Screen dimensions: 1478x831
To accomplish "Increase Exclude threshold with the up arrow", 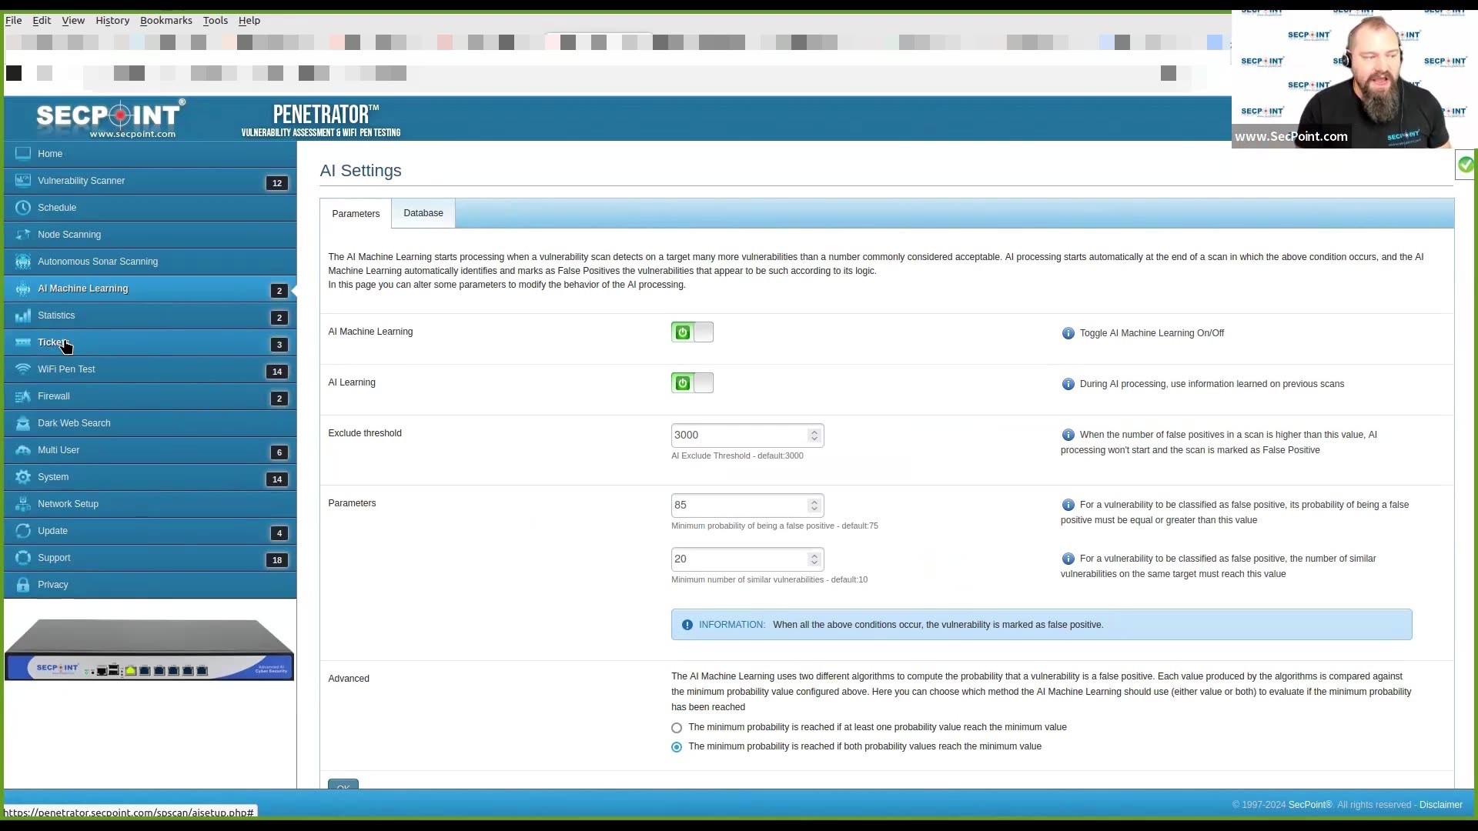I will 814,431.
